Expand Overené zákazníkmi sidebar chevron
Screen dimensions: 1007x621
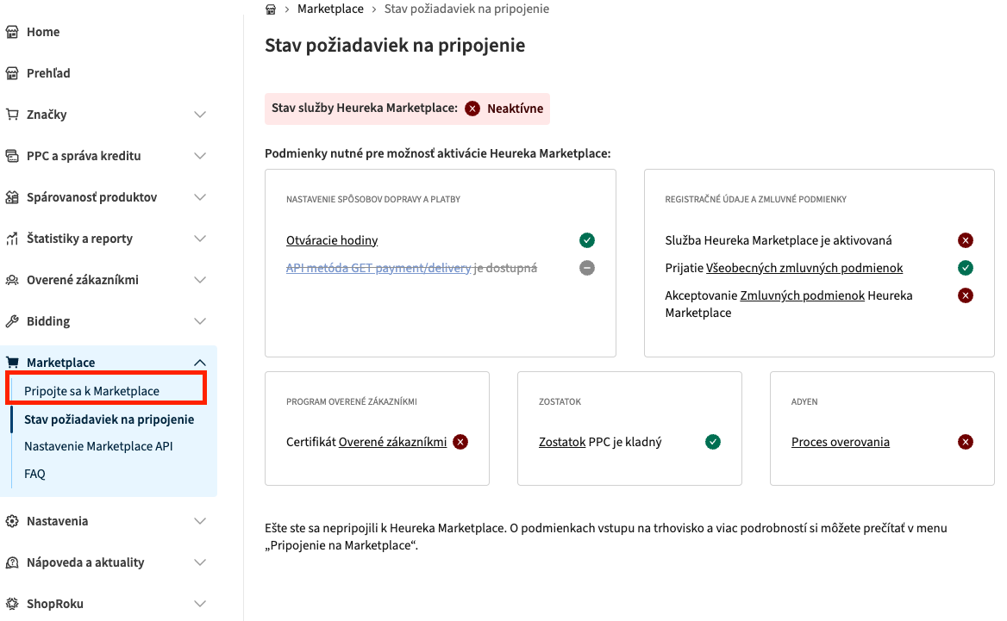200,280
